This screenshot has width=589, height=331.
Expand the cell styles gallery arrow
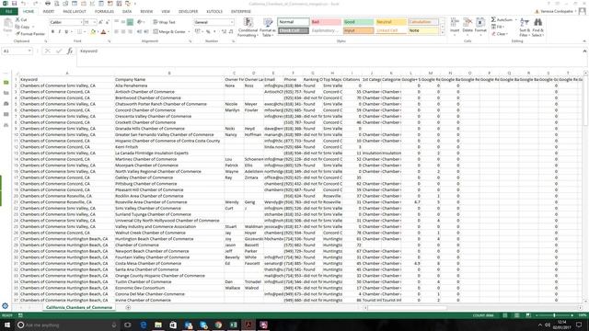[442, 33]
